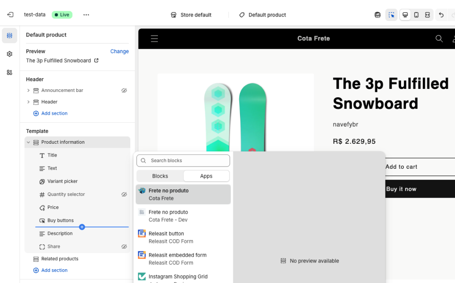Show the hidden Share block
Screen dimensions: 455x283
(124, 246)
